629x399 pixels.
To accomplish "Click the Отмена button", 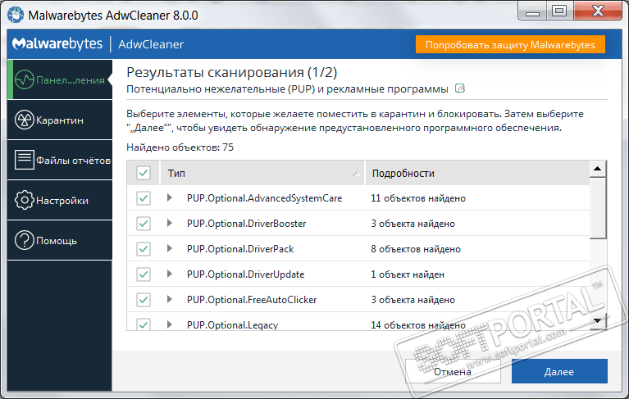I will 453,371.
